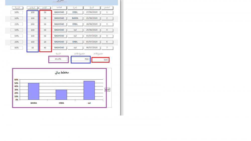The width and height of the screenshot is (251, 141).
Task: Click the (من) column header
Action: tap(75, 8)
